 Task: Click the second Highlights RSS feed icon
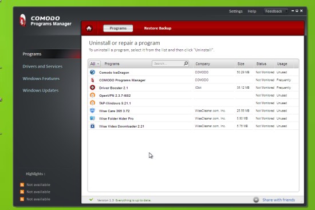22,192
